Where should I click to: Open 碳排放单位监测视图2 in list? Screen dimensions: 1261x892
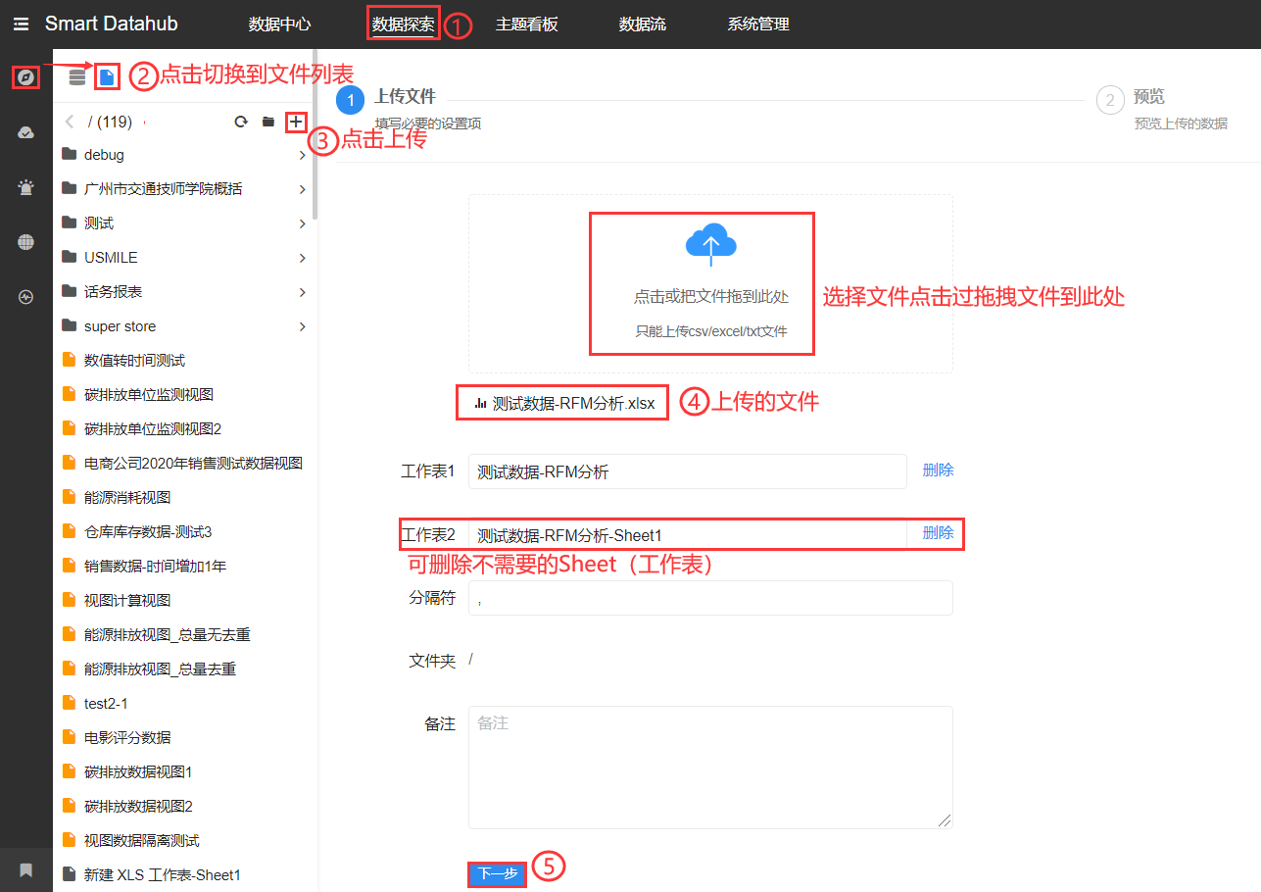[x=153, y=428]
